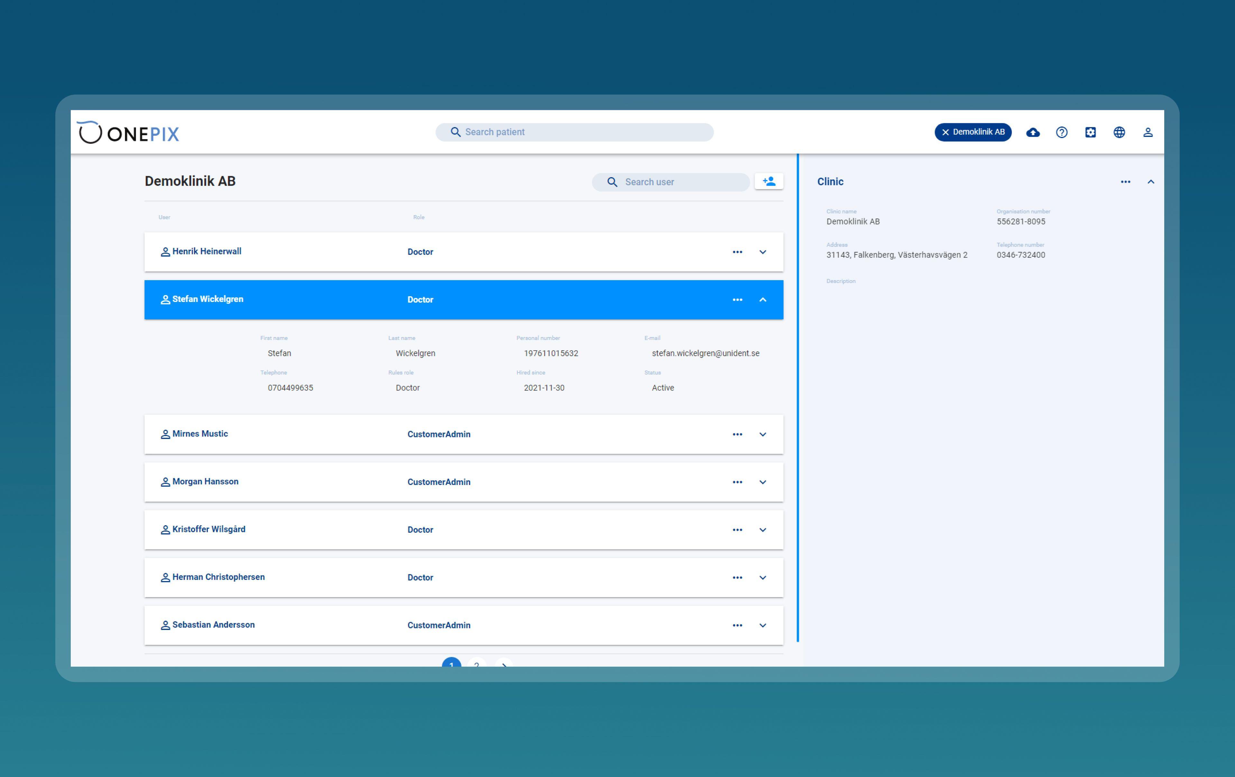Open more options for Mirnes Mustic
The image size is (1235, 777).
(x=737, y=434)
